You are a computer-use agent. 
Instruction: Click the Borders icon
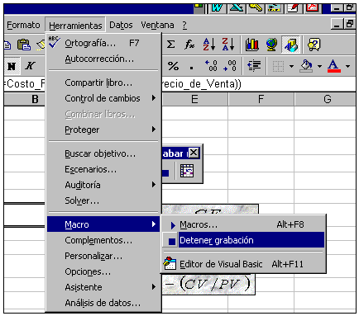(278, 66)
